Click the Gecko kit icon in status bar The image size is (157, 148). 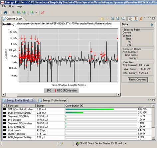[78, 144]
